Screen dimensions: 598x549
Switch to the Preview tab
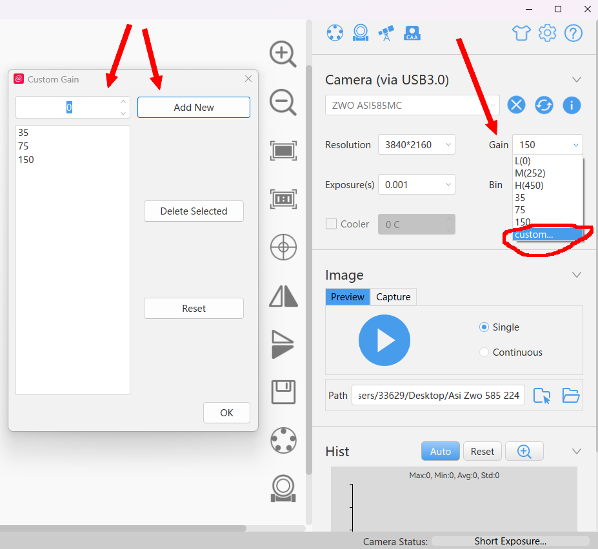[x=348, y=297]
